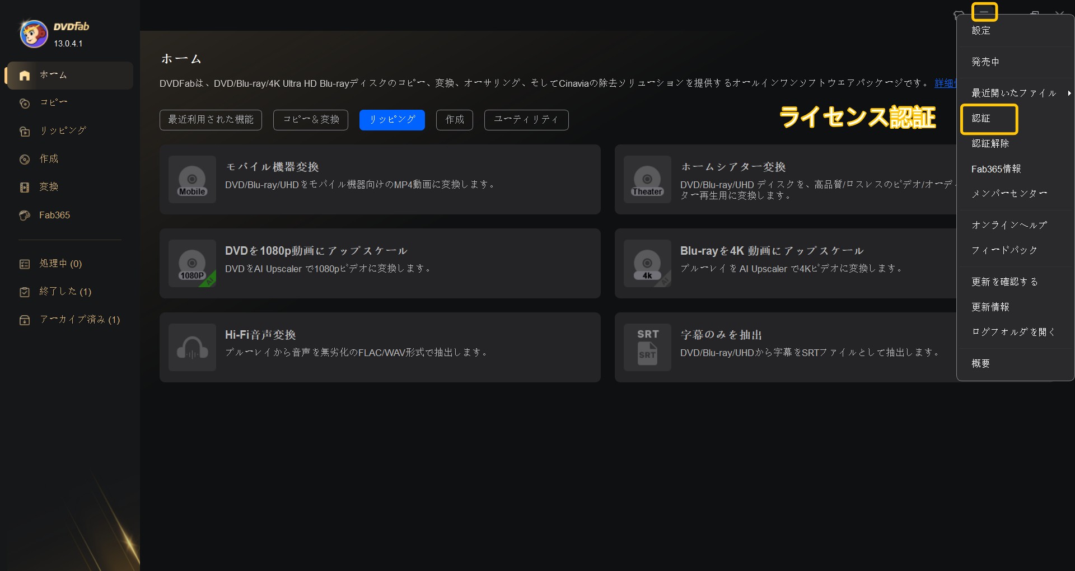The height and width of the screenshot is (571, 1075).
Task: Click the Converter film icon in sidebar
Action: 25,188
